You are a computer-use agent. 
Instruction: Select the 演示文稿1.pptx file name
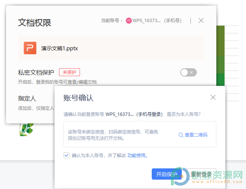point(59,48)
